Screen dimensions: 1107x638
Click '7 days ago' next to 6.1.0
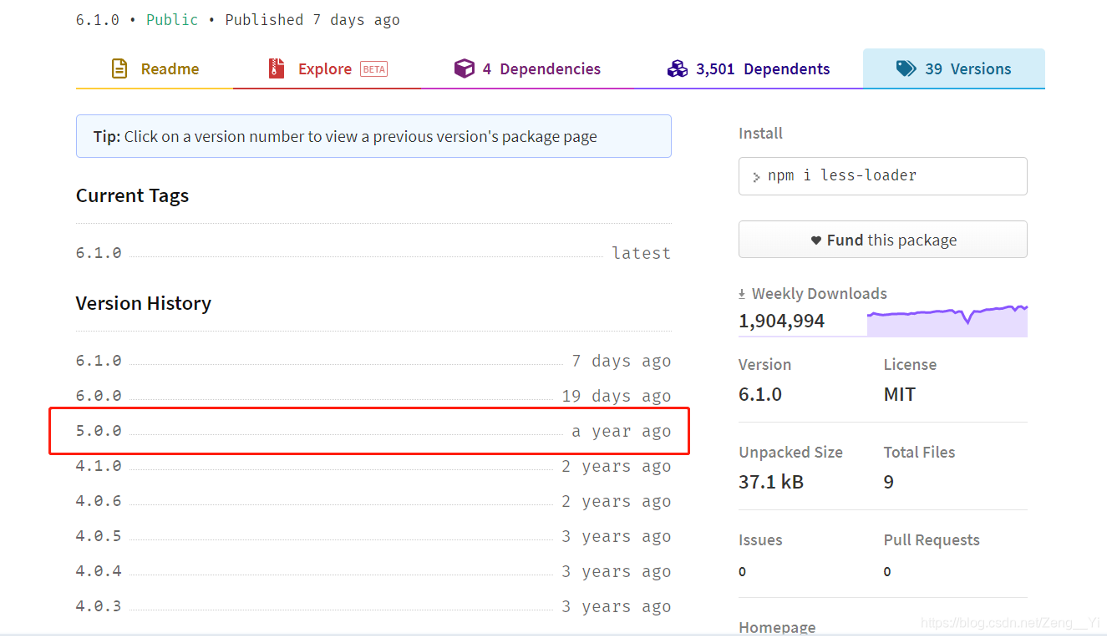622,361
